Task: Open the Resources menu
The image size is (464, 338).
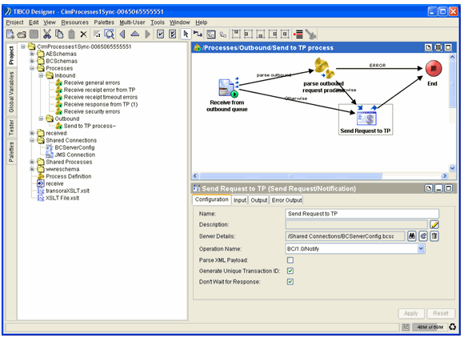Action: point(75,22)
